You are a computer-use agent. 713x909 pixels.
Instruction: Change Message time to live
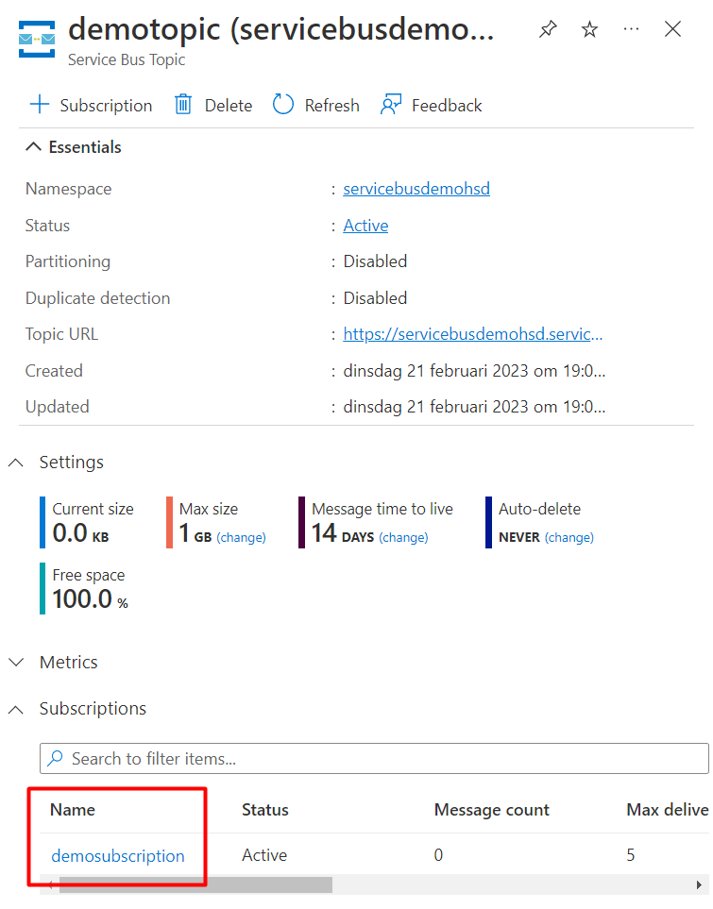coord(404,537)
